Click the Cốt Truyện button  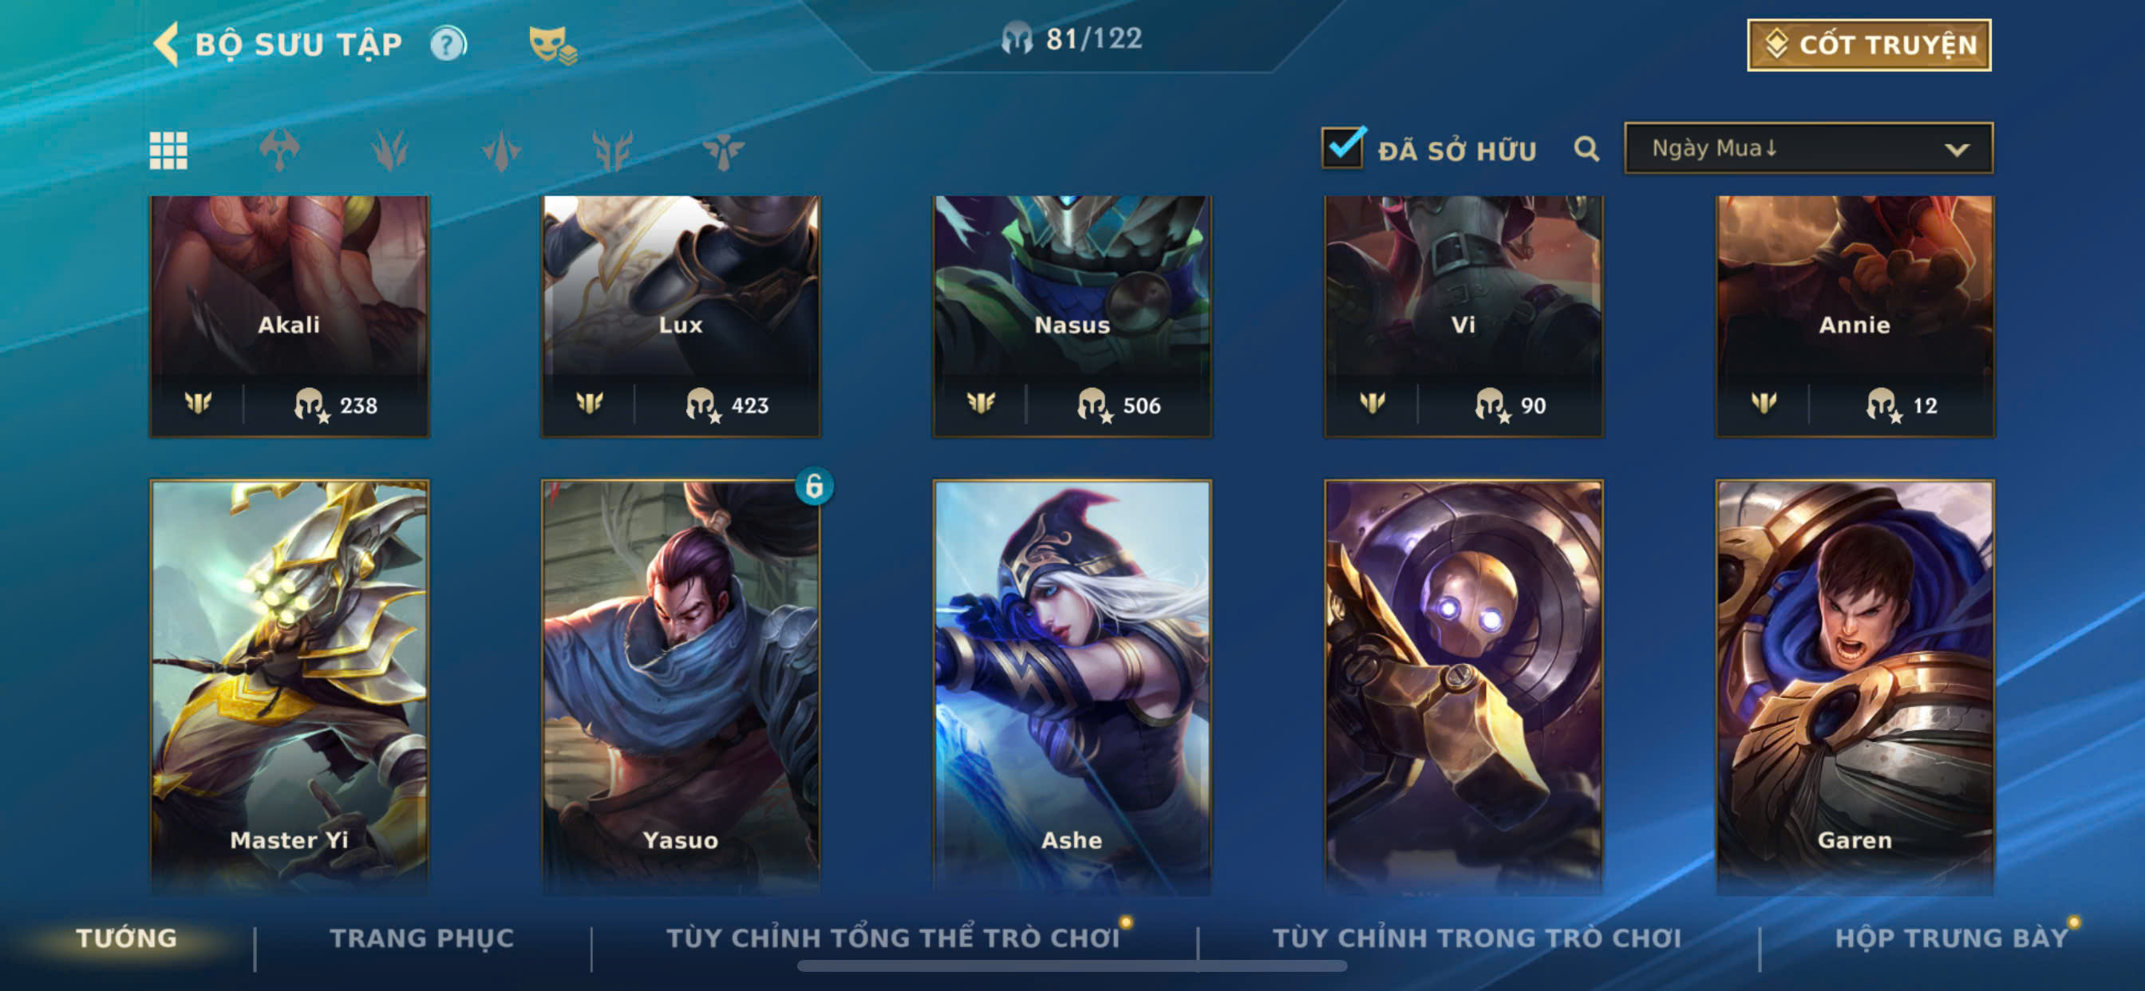[1869, 45]
